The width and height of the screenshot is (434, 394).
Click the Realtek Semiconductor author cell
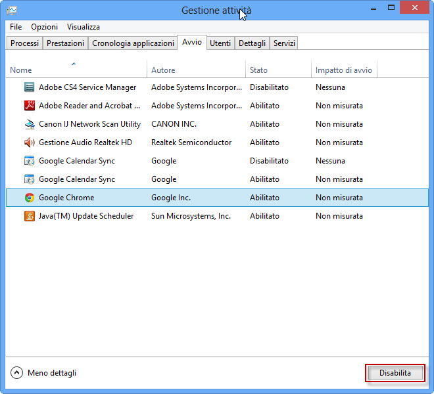click(191, 142)
